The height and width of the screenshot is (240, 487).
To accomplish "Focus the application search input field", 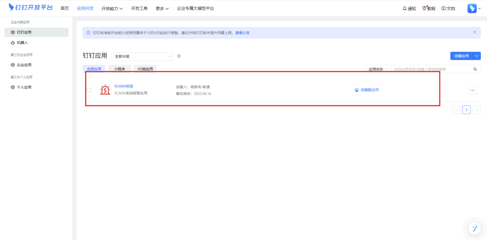I will (x=430, y=69).
